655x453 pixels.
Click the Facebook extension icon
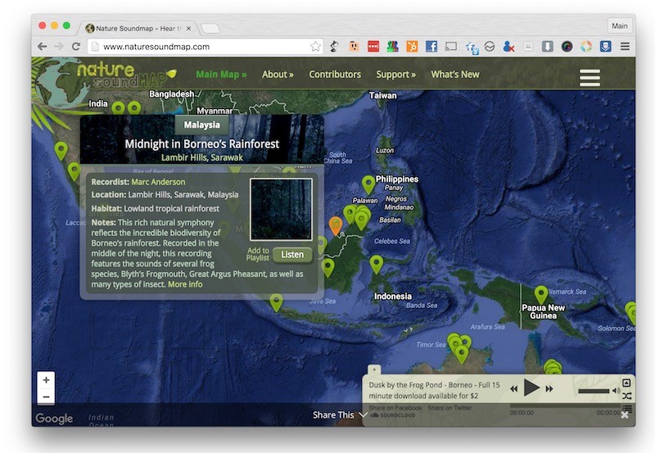[431, 47]
